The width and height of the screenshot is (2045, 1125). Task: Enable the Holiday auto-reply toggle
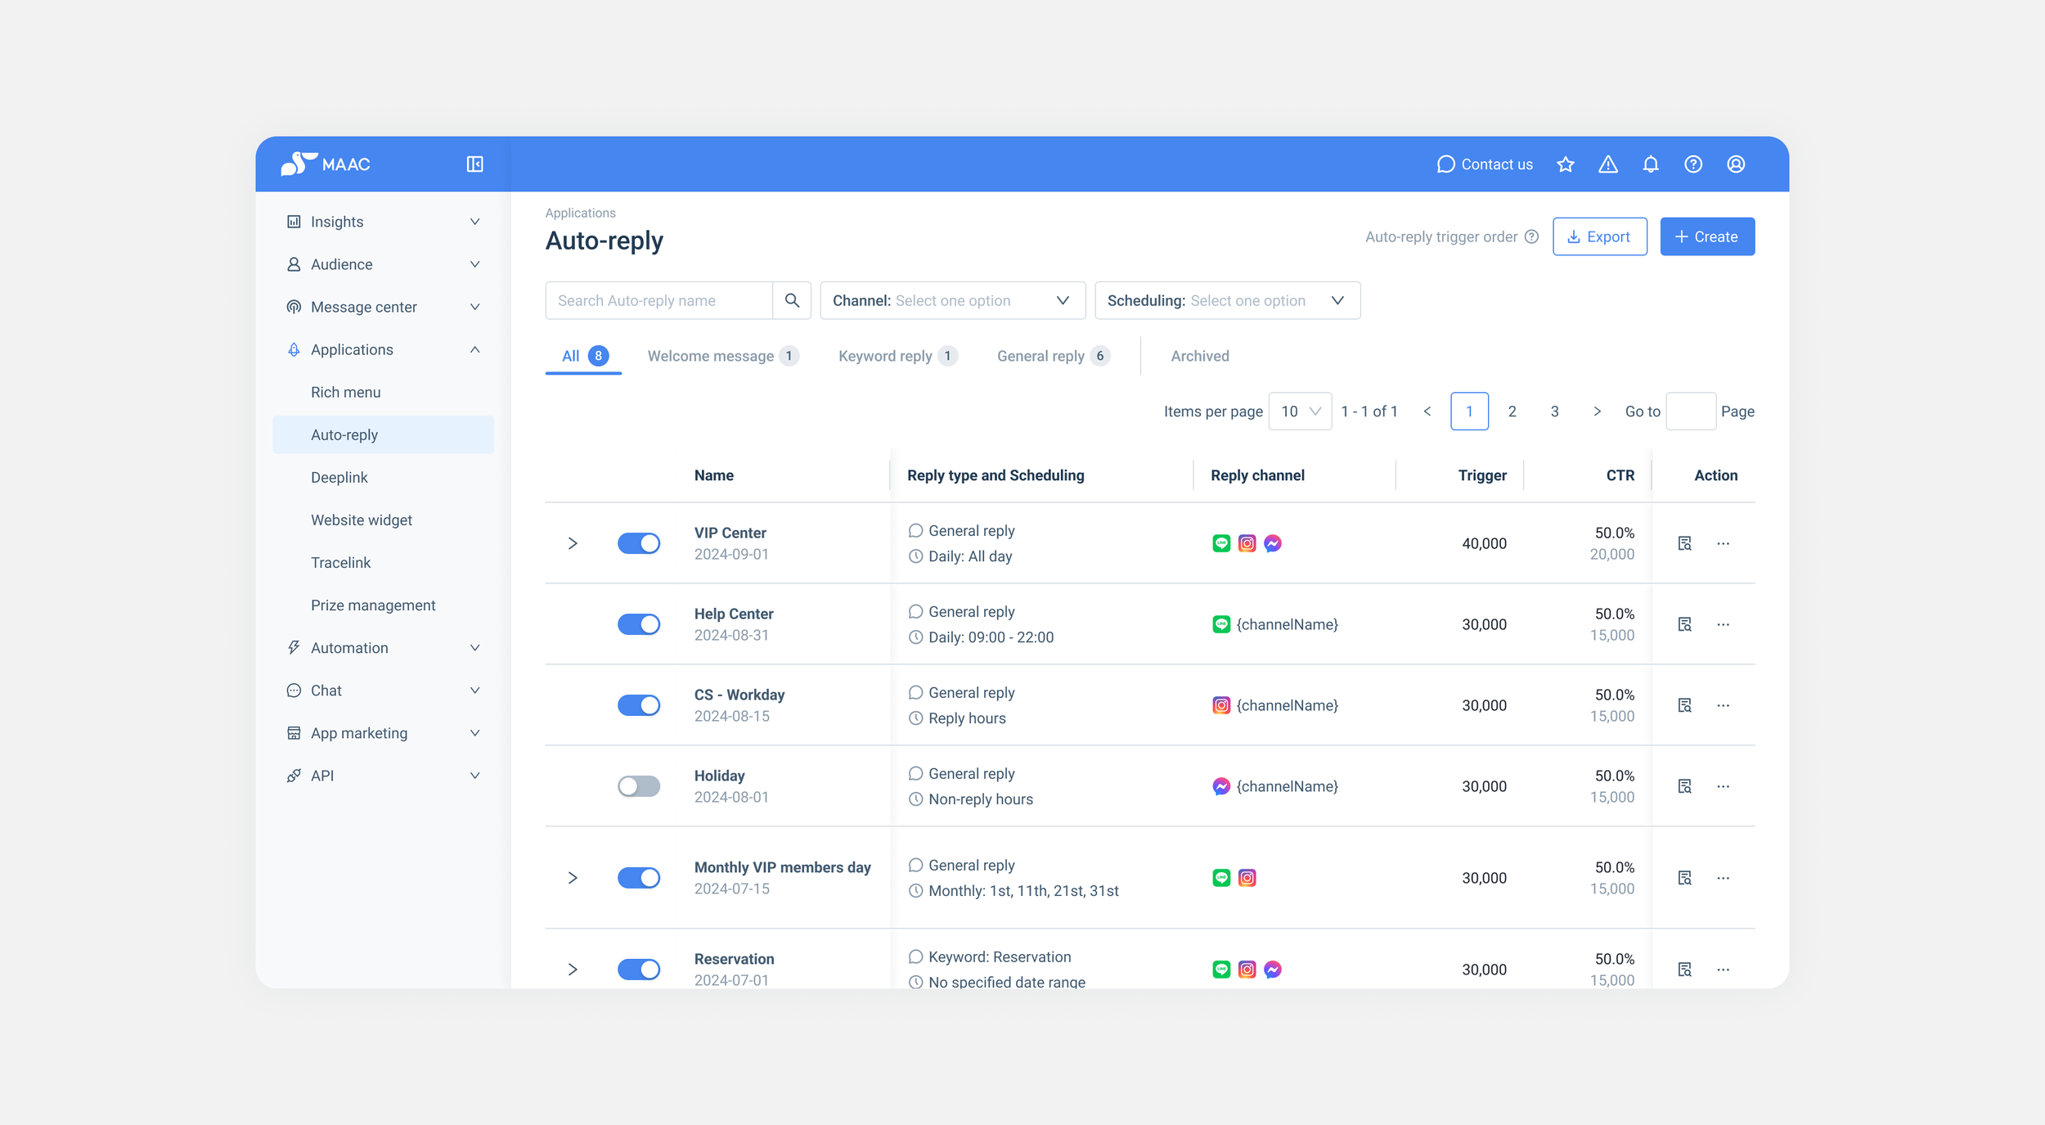coord(638,786)
